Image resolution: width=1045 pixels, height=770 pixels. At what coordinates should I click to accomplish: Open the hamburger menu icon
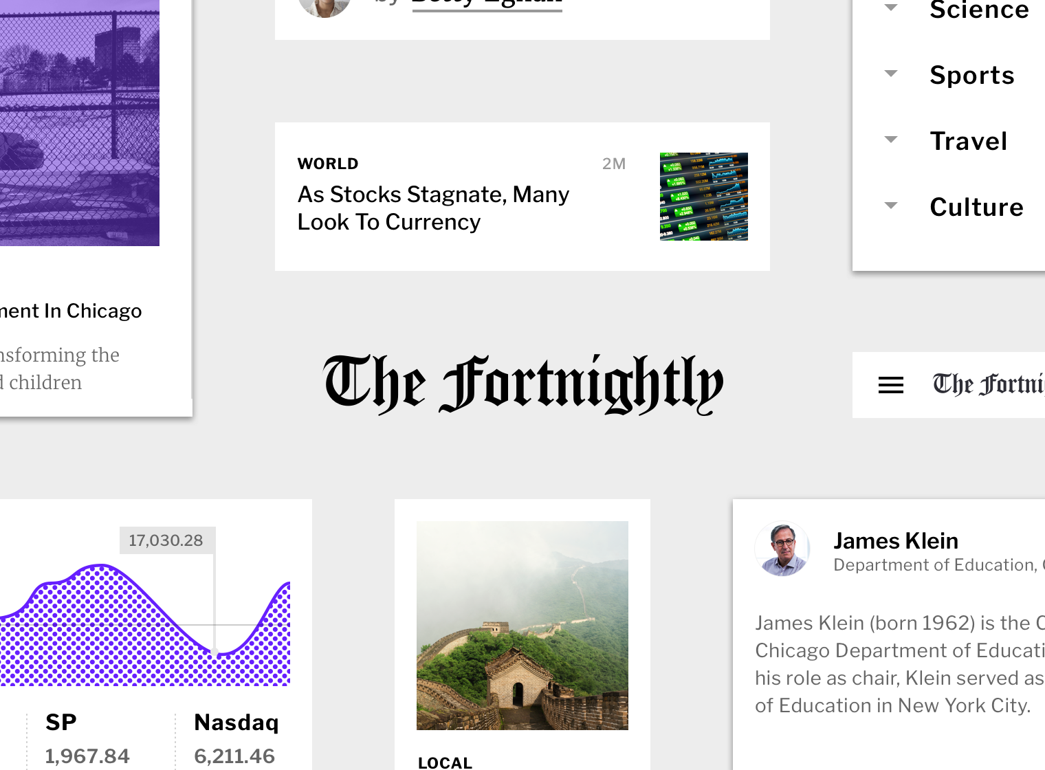(890, 385)
